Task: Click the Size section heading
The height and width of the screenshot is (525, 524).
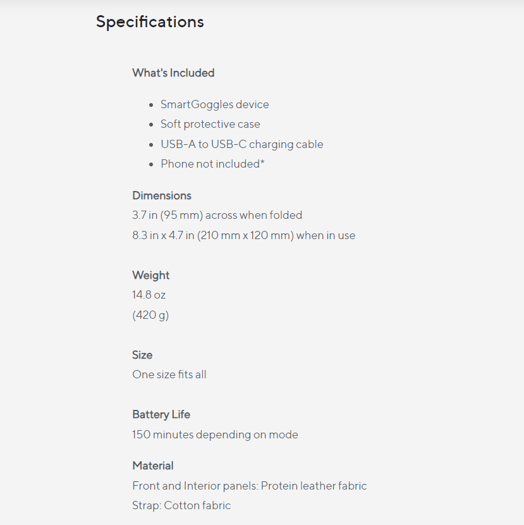Action: (142, 355)
